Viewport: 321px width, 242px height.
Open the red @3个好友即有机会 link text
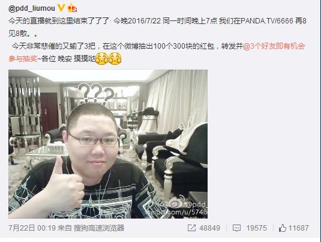[x=274, y=46]
